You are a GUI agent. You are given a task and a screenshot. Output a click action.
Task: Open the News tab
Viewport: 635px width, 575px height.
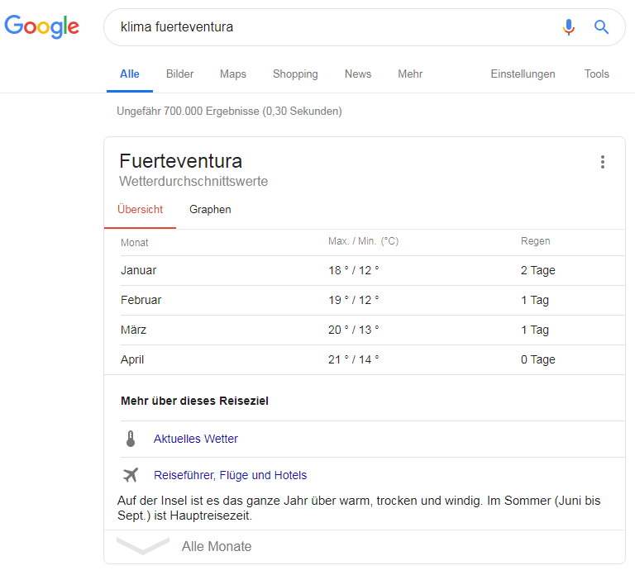[358, 74]
